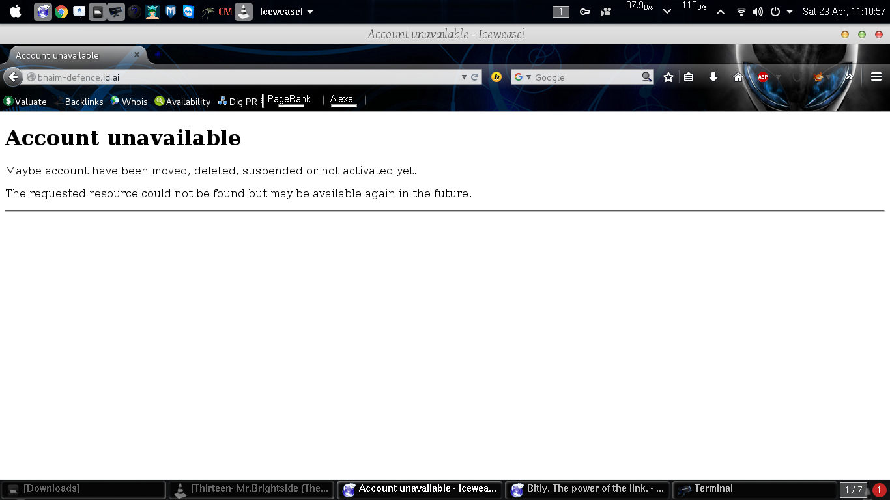Open the Apple menu

point(15,11)
